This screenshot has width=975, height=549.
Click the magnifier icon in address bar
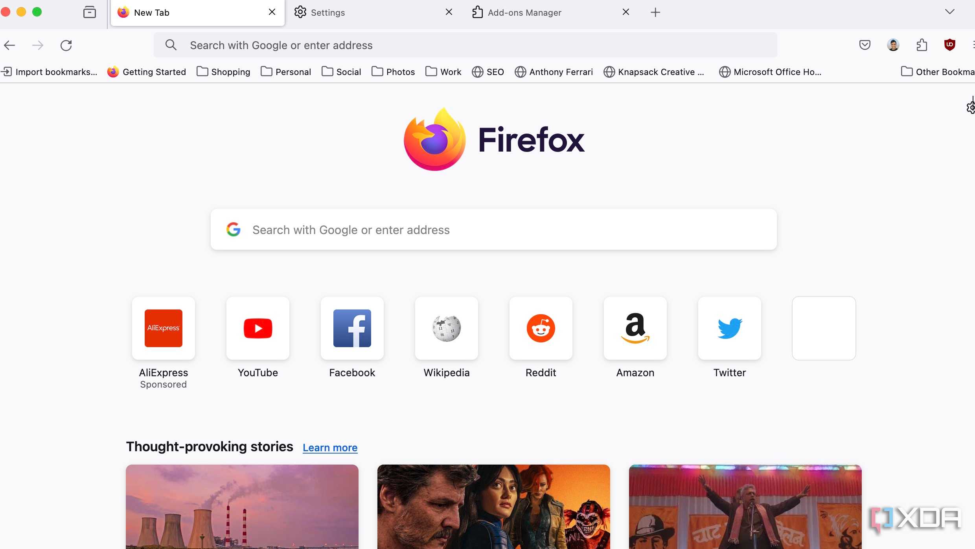click(x=171, y=45)
